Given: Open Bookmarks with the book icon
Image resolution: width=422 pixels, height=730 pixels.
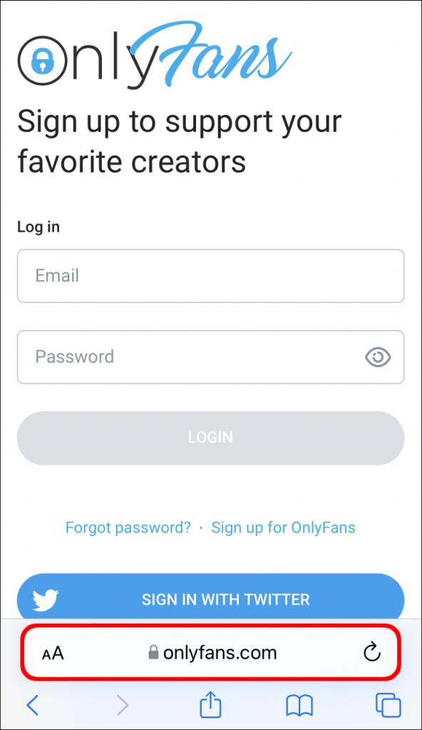Looking at the screenshot, I should pyautogui.click(x=299, y=705).
